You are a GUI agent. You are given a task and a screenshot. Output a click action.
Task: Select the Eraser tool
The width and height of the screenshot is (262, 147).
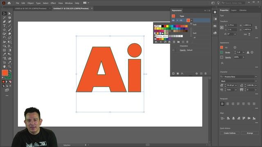[x=9, y=34]
